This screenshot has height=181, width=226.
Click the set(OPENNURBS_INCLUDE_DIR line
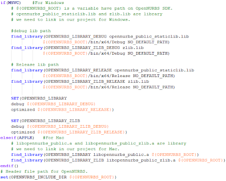[x=58, y=177]
